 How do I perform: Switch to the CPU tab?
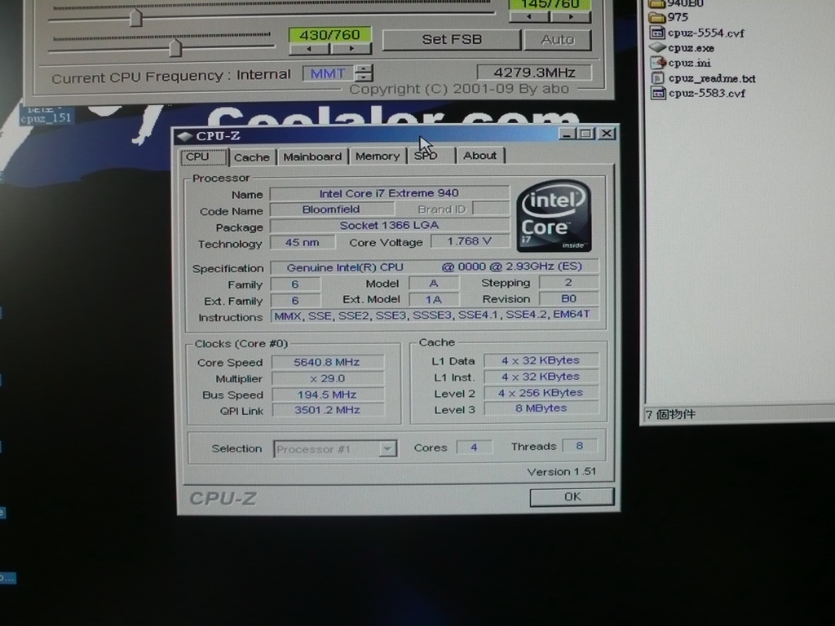point(203,157)
